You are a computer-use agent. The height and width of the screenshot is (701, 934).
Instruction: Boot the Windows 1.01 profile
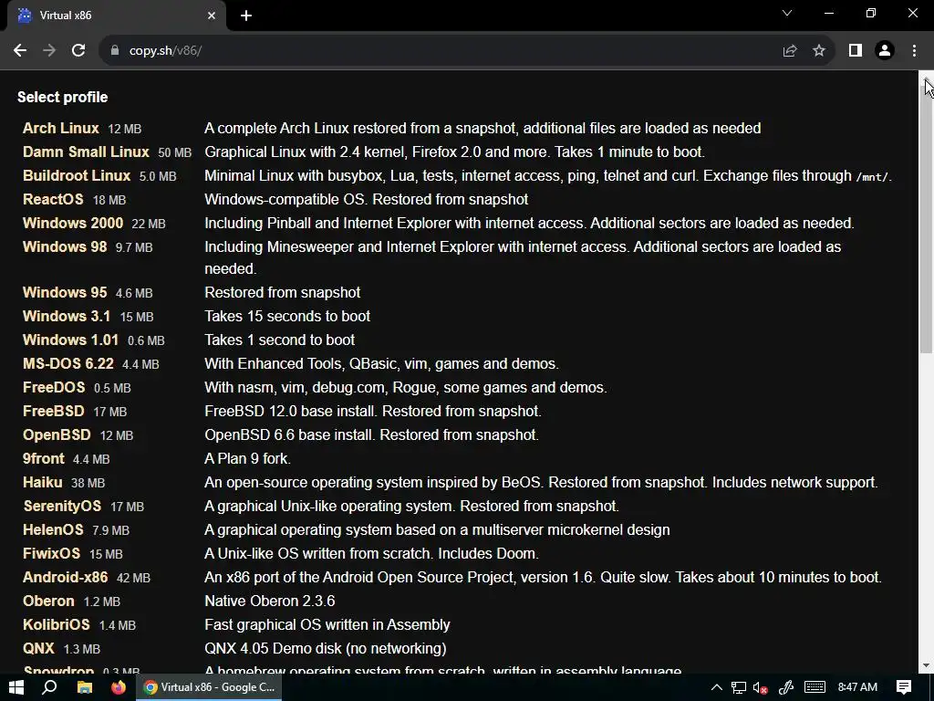coord(70,340)
